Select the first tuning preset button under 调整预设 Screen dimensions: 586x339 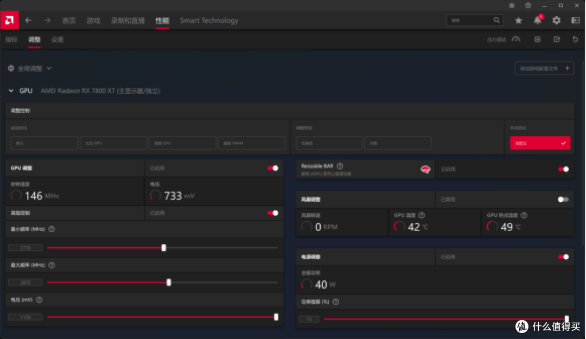tap(329, 143)
